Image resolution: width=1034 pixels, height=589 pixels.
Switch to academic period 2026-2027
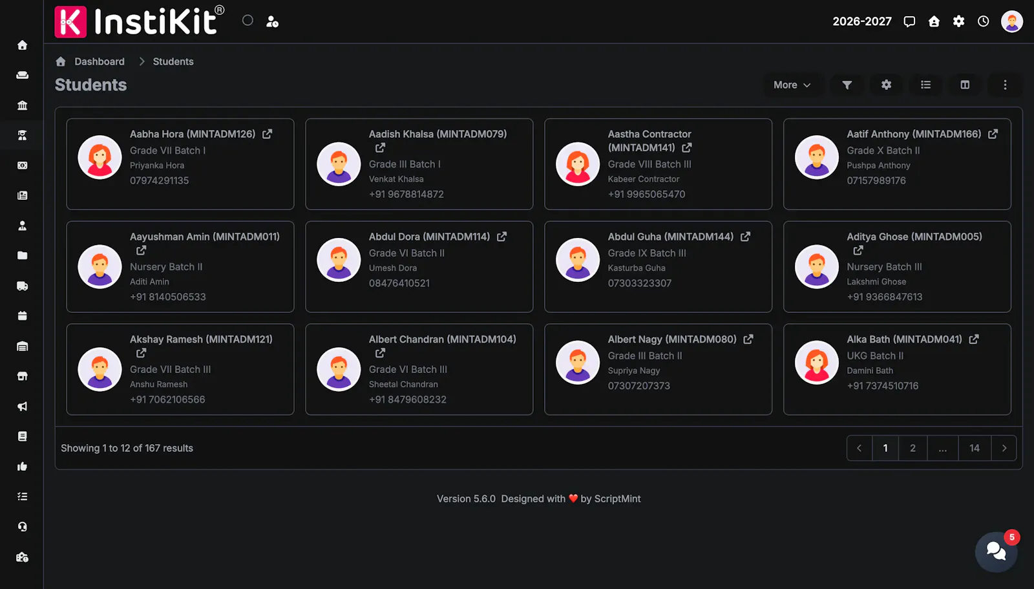tap(861, 21)
